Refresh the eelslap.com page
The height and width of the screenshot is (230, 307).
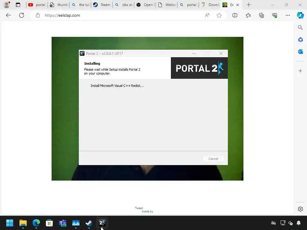pos(22,15)
